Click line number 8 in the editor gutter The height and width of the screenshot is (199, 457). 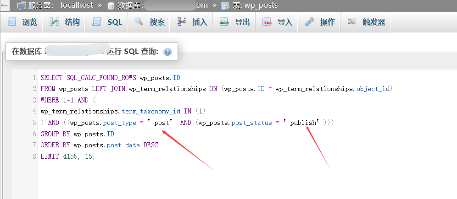[34, 156]
